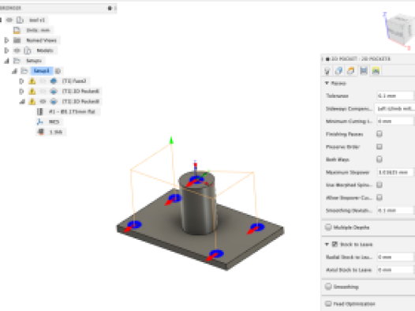The width and height of the screenshot is (415, 311).
Task: Select the Passes tab icon
Action: tap(364, 71)
